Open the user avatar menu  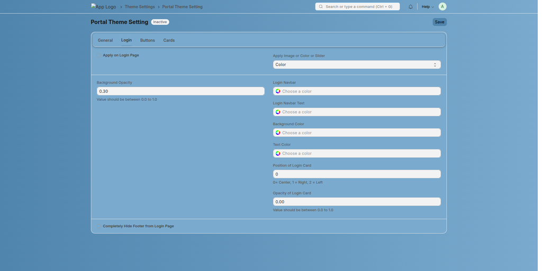442,6
